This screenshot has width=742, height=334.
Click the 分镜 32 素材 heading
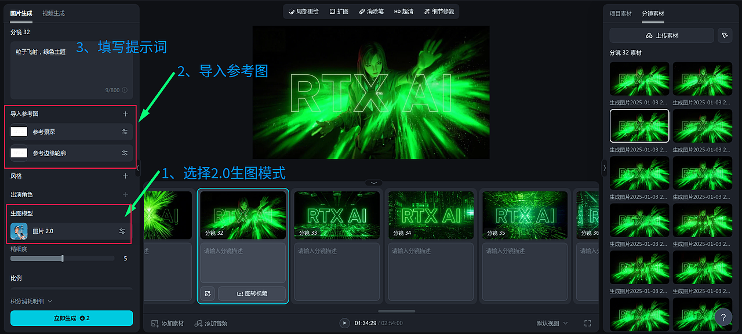[x=625, y=53]
